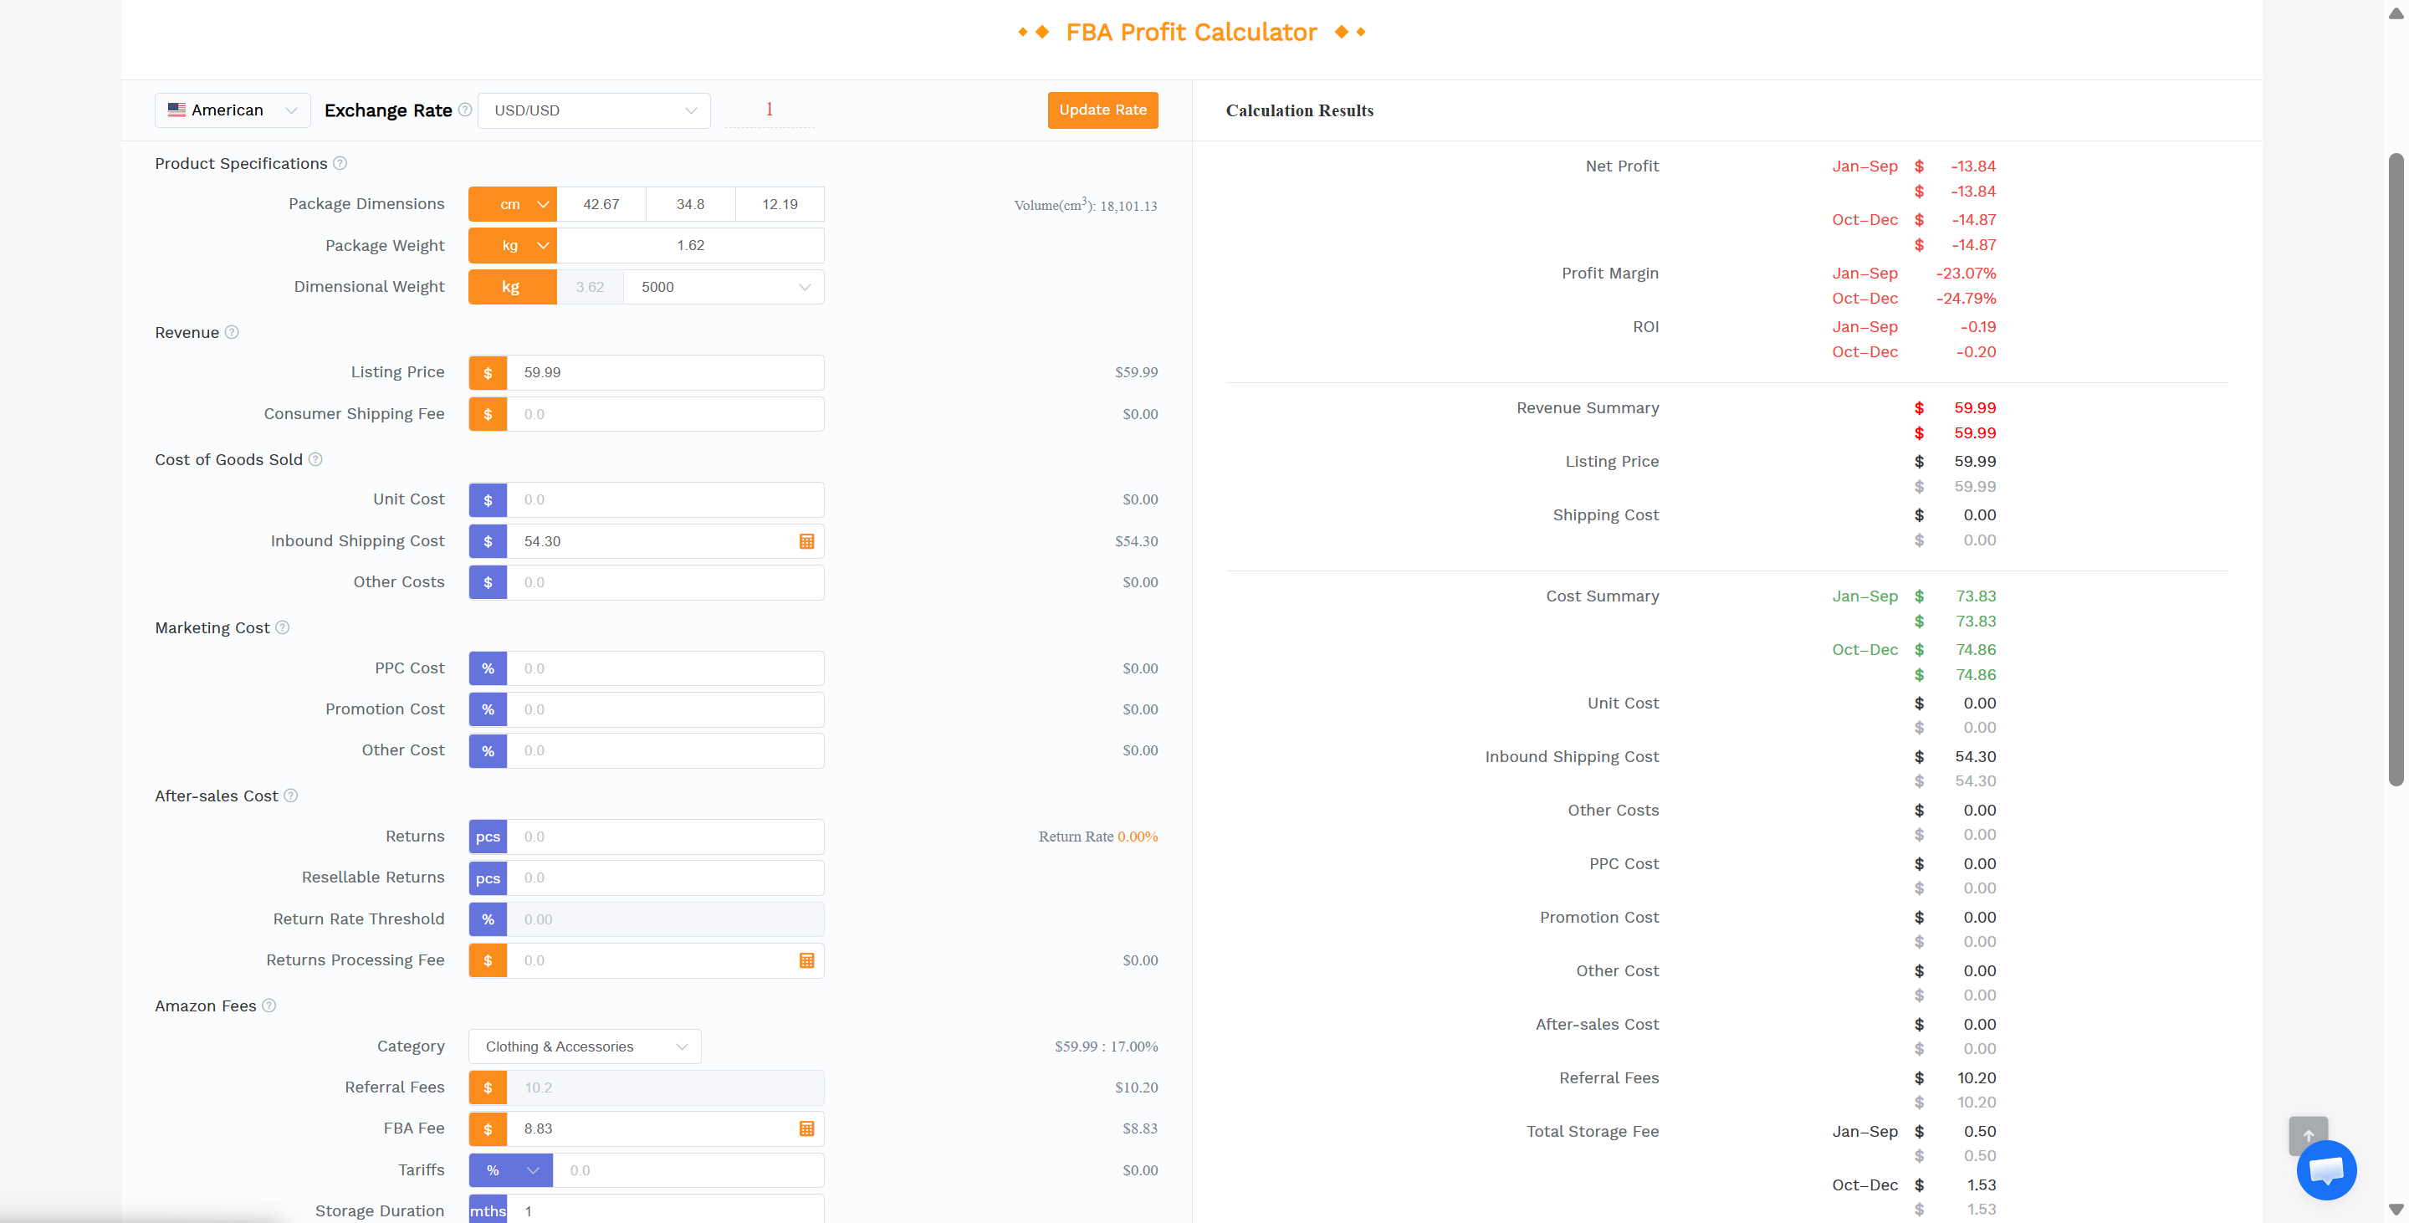View help for After-sales Cost section
Screen dimensions: 2409x1223
pos(292,796)
